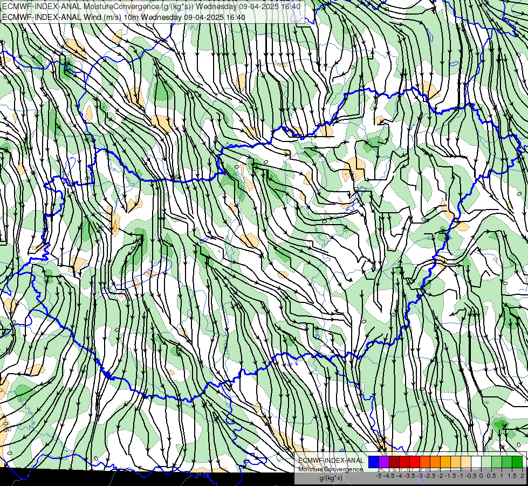Click the legend's ECMWF-INDEX-ANAL label
This screenshot has width=528, height=486.
331,461
